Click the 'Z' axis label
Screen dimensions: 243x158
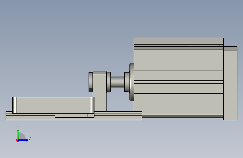coord(30,138)
